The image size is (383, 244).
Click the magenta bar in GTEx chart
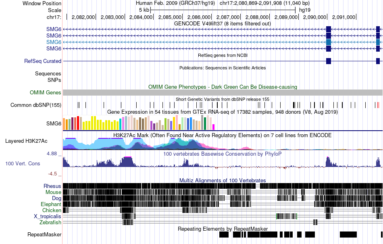tap(213, 127)
